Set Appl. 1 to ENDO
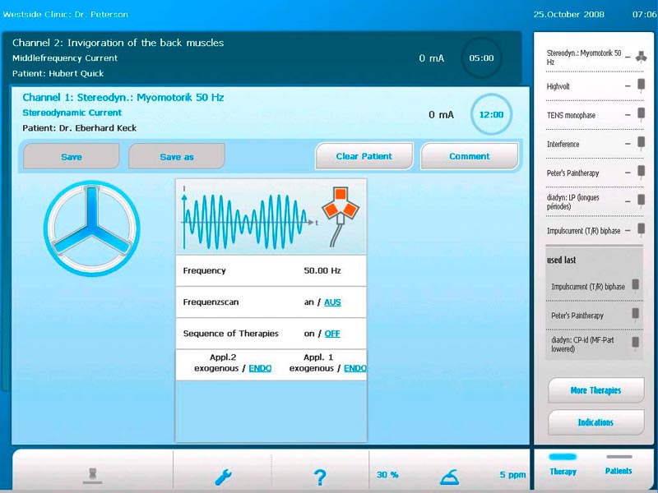658x493 pixels. pos(355,368)
